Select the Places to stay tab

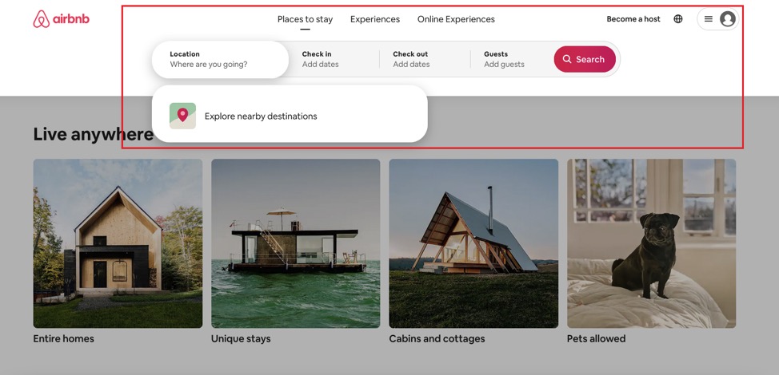pyautogui.click(x=305, y=19)
